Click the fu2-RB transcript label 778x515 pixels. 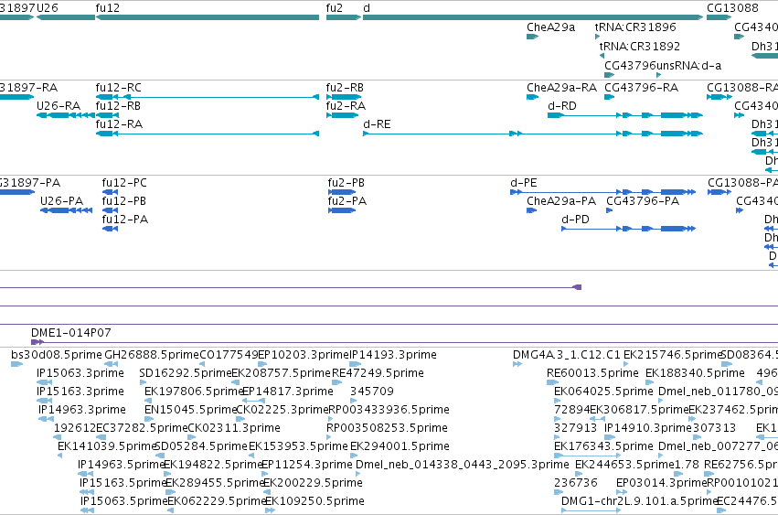[345, 88]
